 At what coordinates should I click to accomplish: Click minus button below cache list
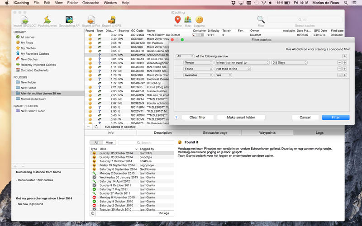pos(88,127)
